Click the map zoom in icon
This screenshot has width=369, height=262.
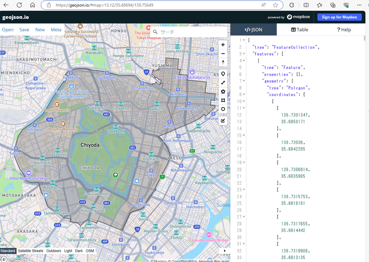223,45
